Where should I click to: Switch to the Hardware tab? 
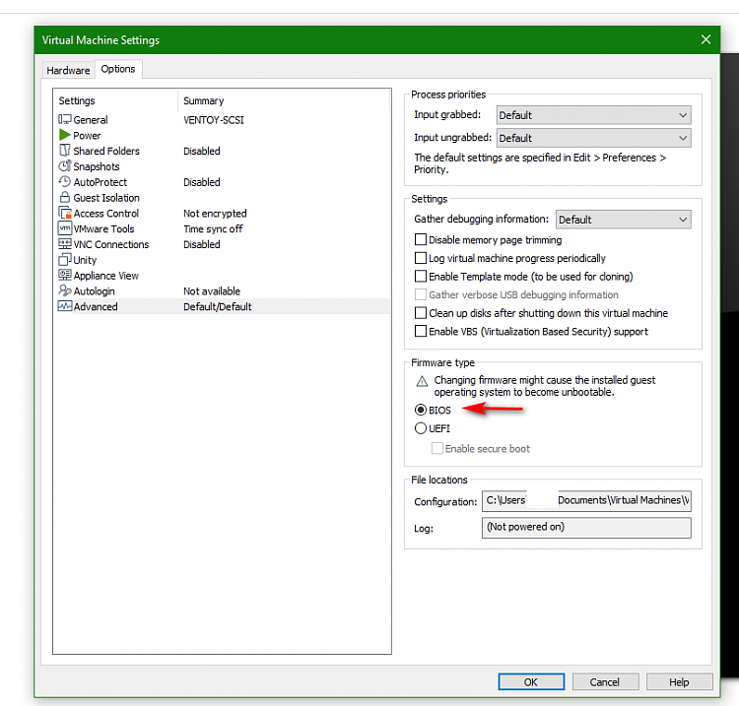pos(68,70)
